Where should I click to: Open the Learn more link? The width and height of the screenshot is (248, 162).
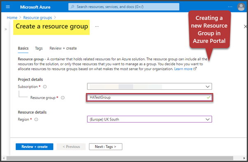(183, 69)
